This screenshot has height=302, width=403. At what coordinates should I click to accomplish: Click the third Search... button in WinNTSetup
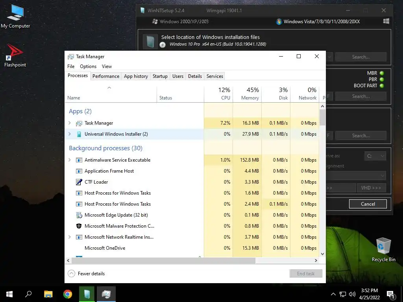361,136
